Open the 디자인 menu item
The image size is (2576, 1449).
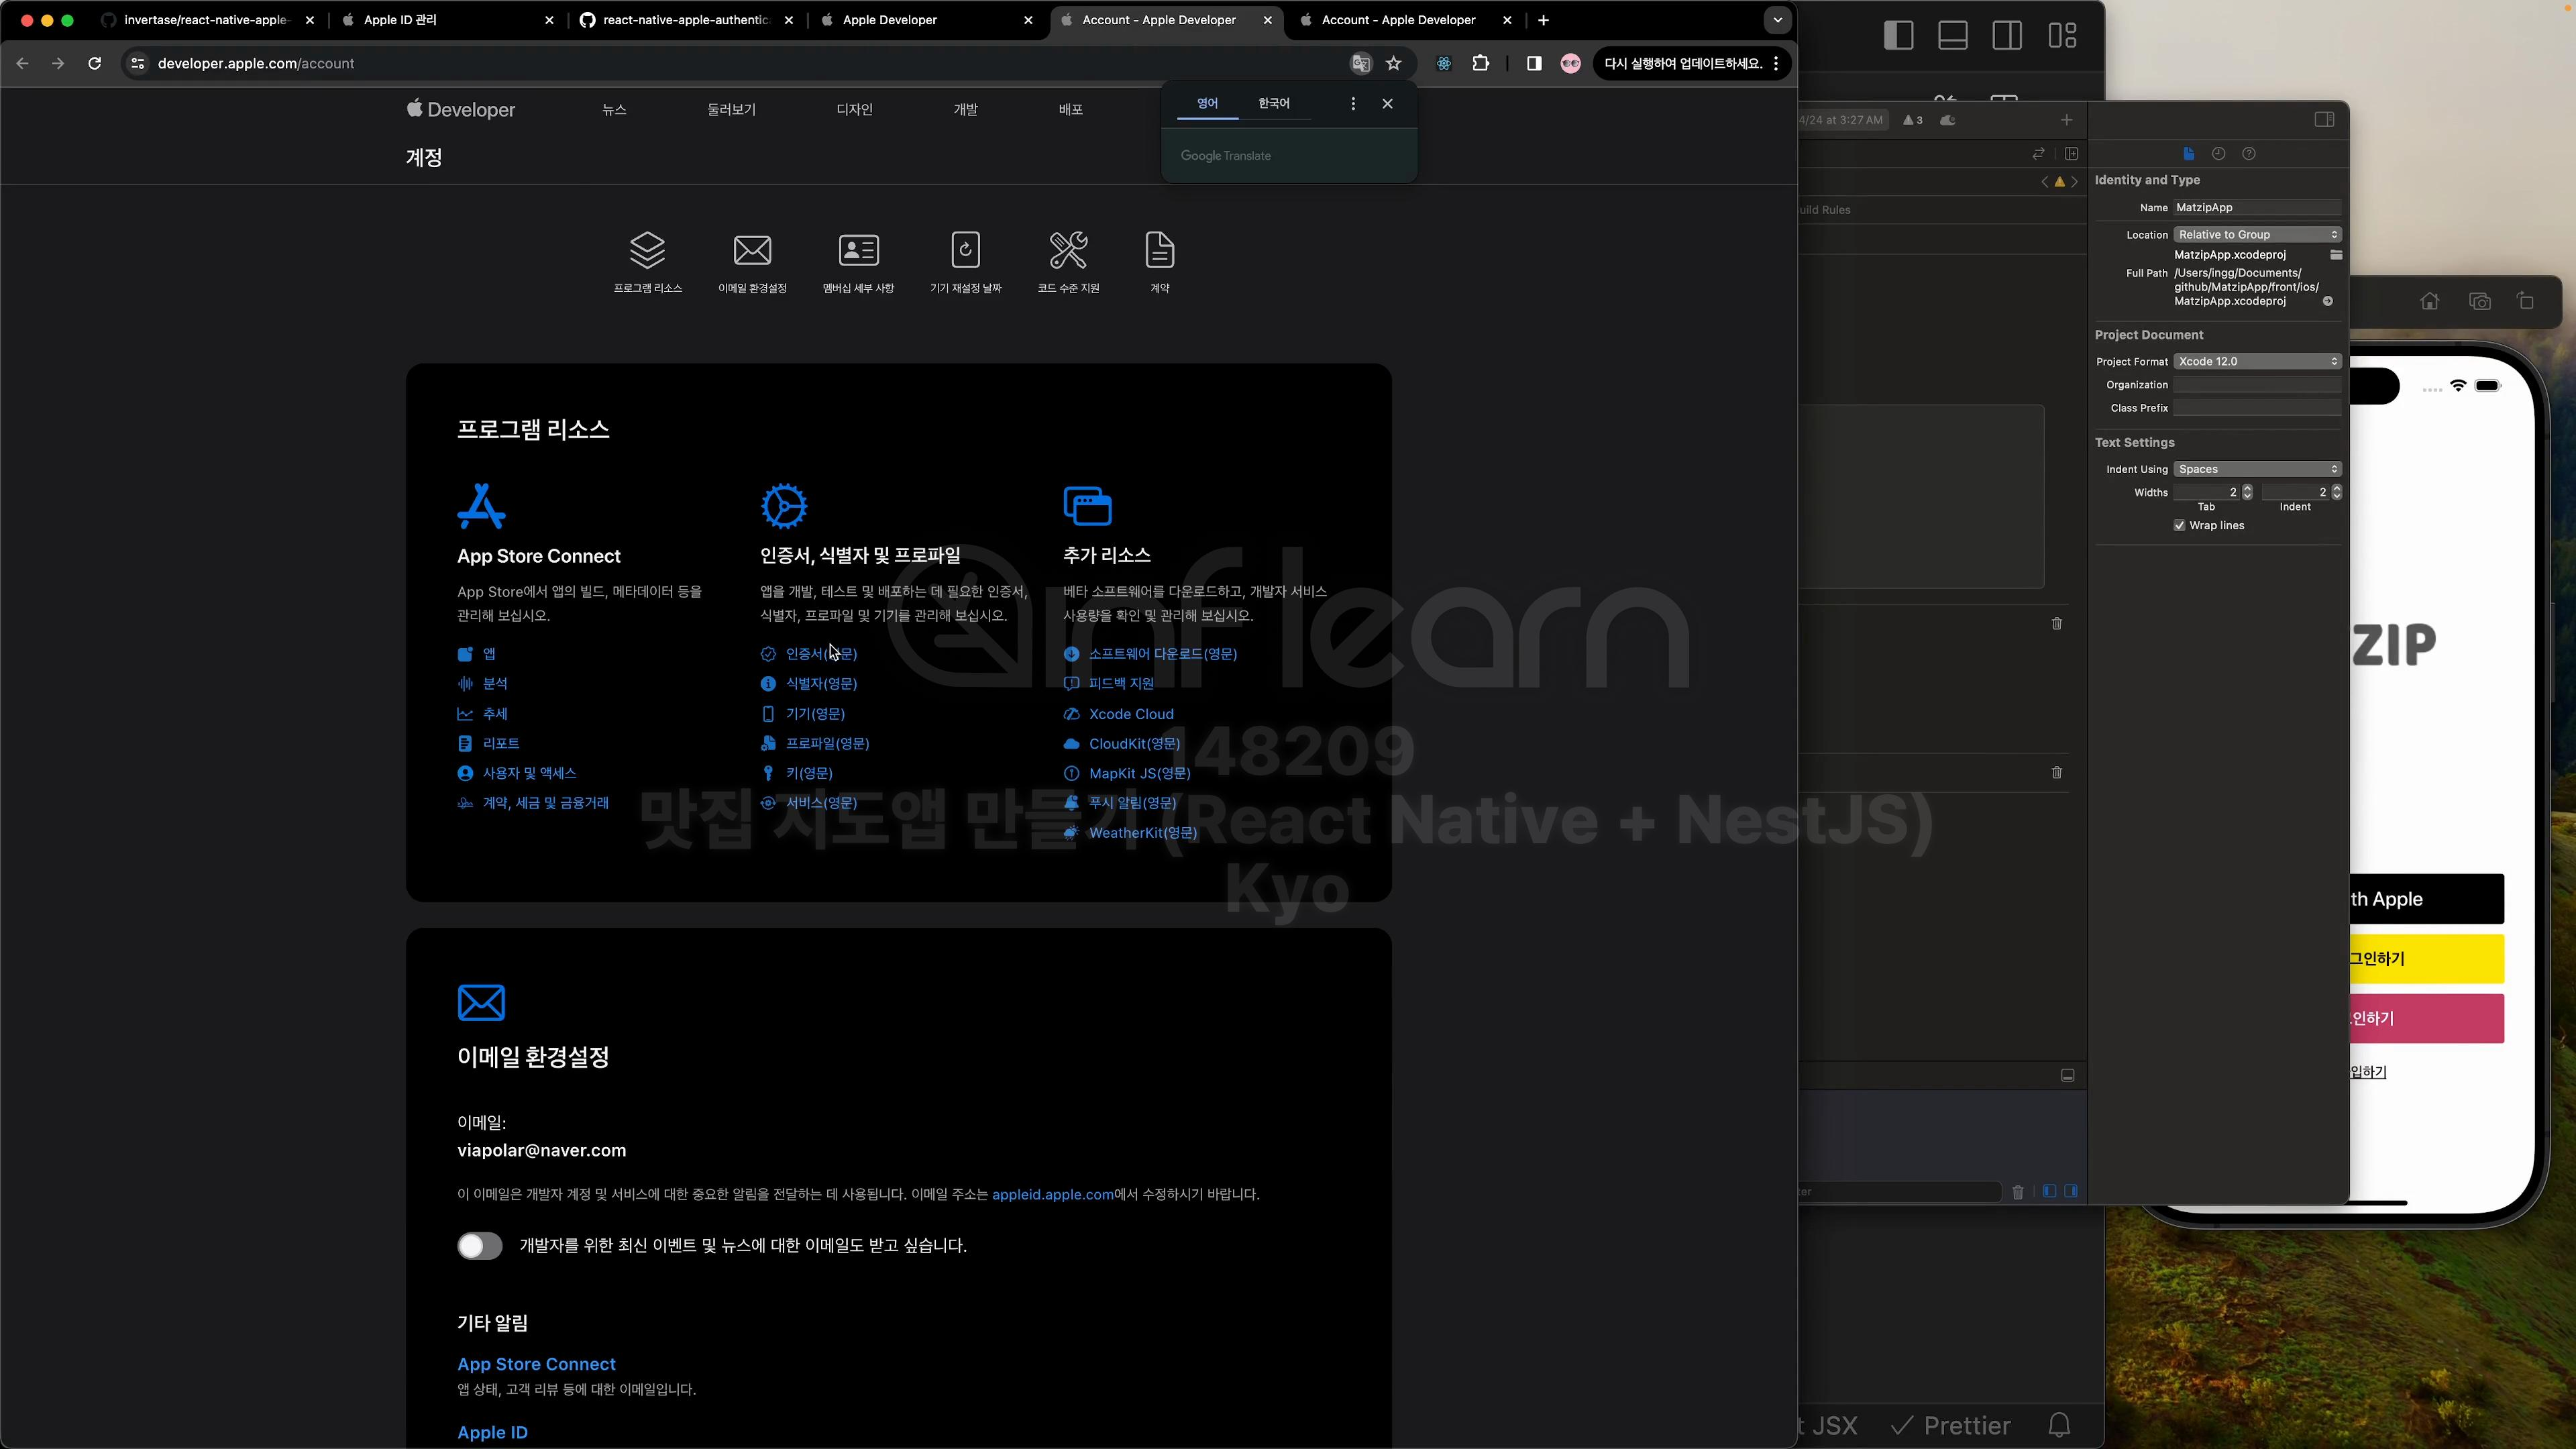[854, 110]
